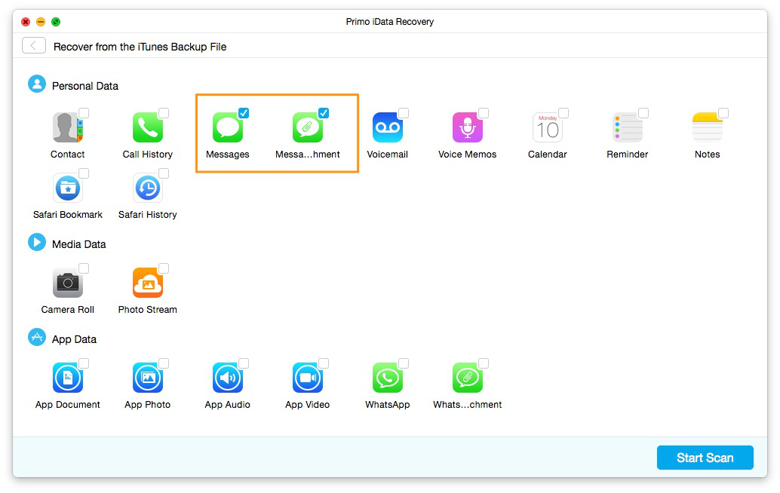This screenshot has width=780, height=493.
Task: Check the App Document checkbox
Action: (84, 363)
